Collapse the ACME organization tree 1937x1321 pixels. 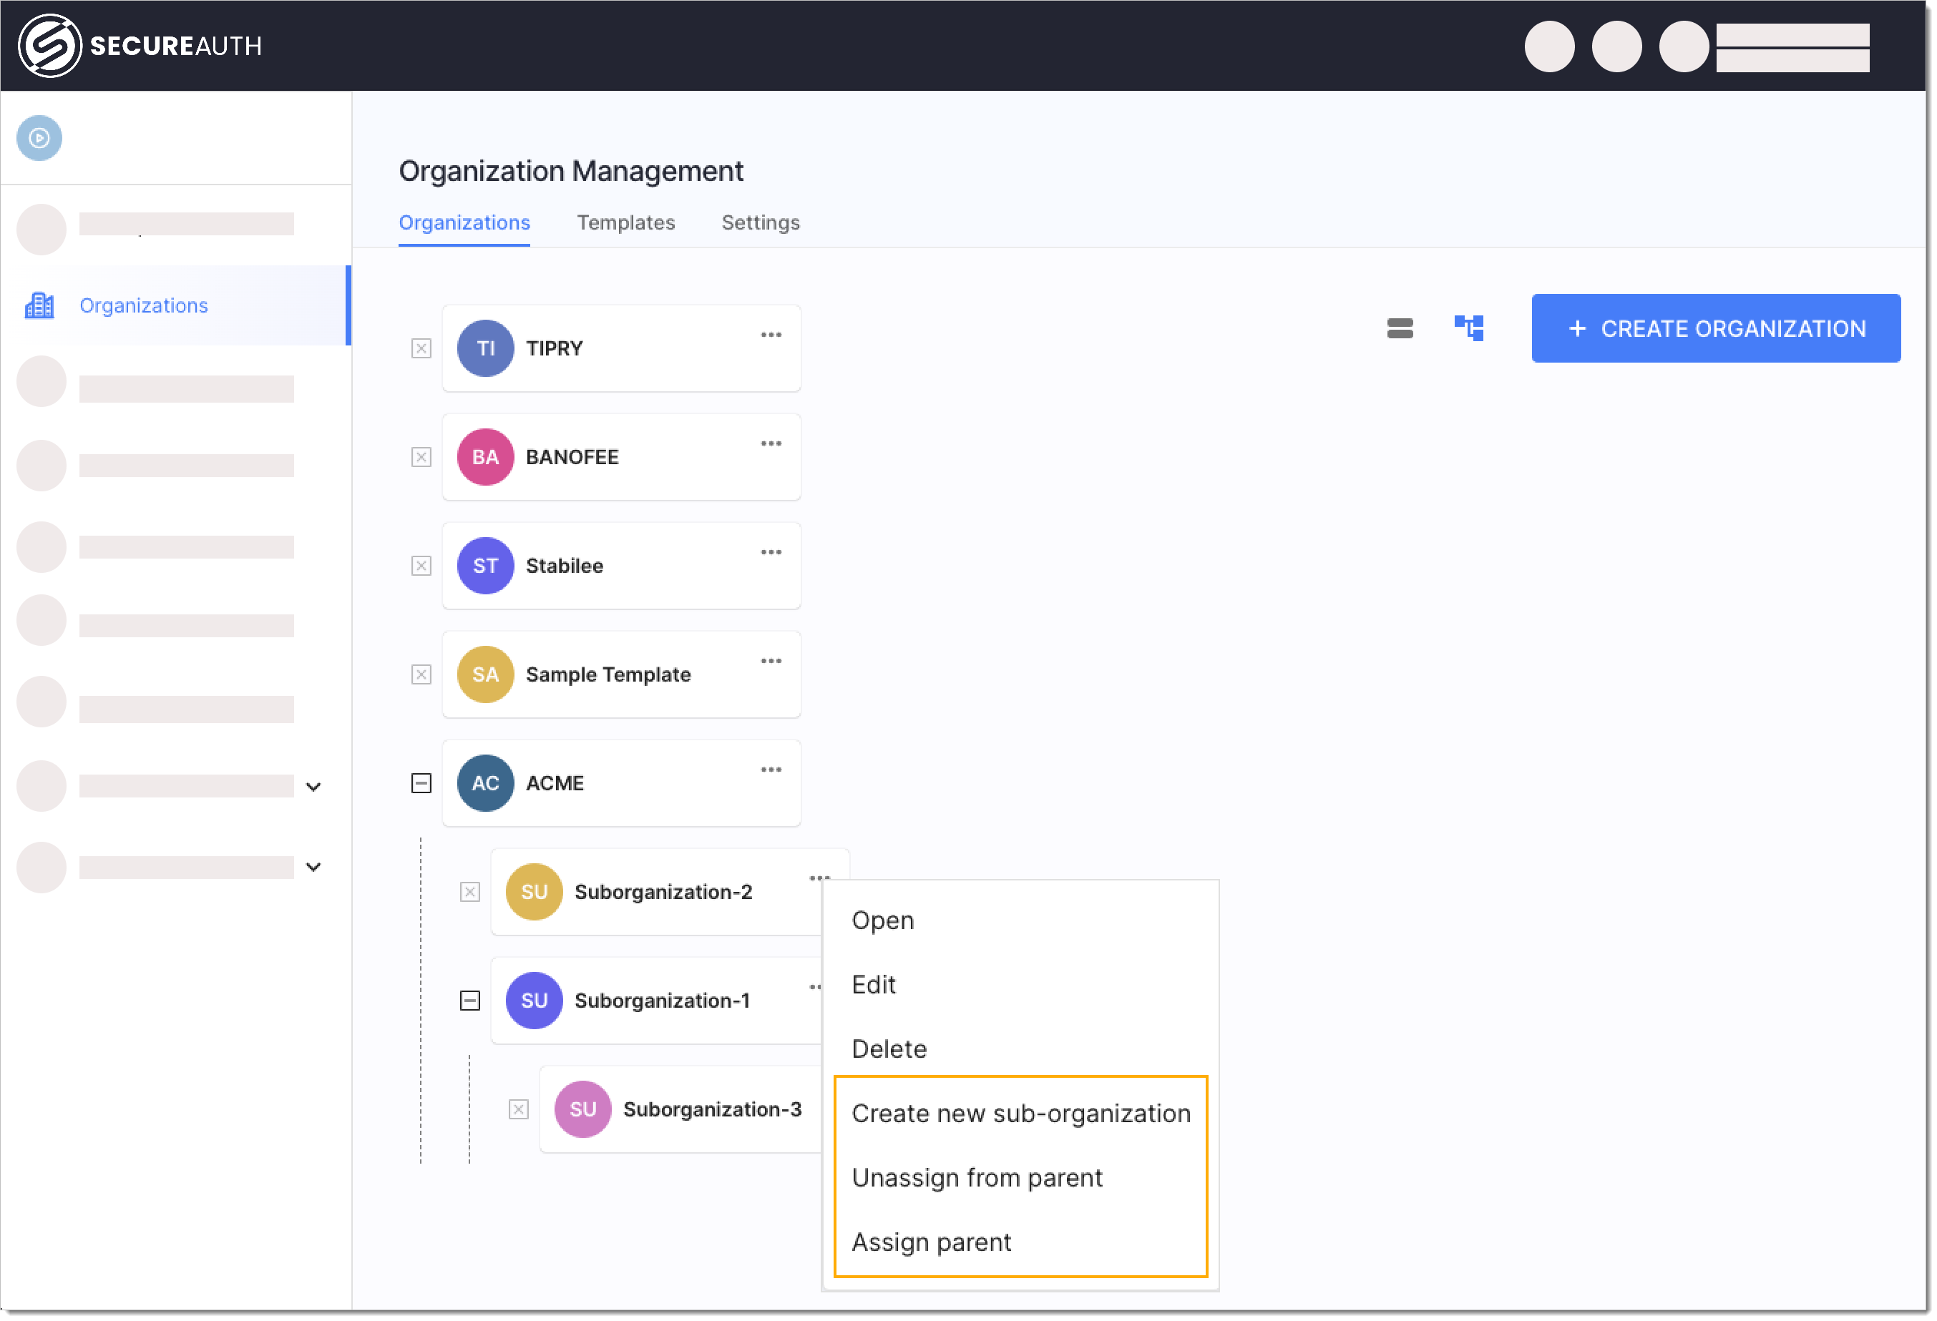(421, 784)
